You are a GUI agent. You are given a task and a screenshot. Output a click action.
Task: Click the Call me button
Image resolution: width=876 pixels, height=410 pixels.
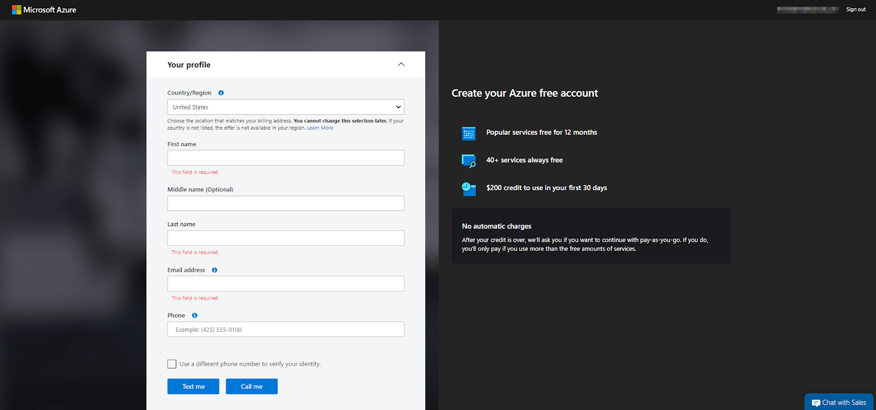tap(252, 386)
